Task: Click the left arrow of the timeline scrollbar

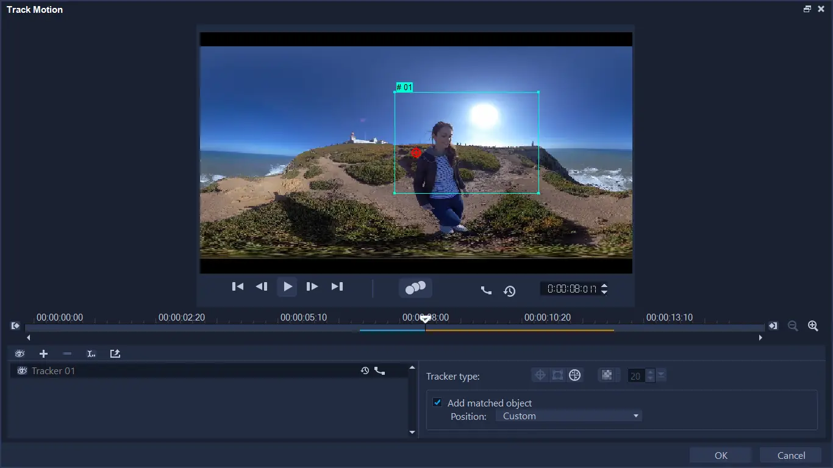Action: [28, 338]
